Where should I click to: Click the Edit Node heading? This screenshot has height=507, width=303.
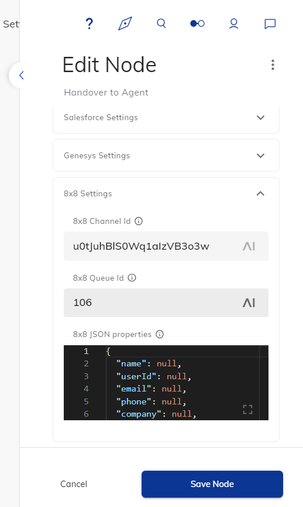coord(109,64)
